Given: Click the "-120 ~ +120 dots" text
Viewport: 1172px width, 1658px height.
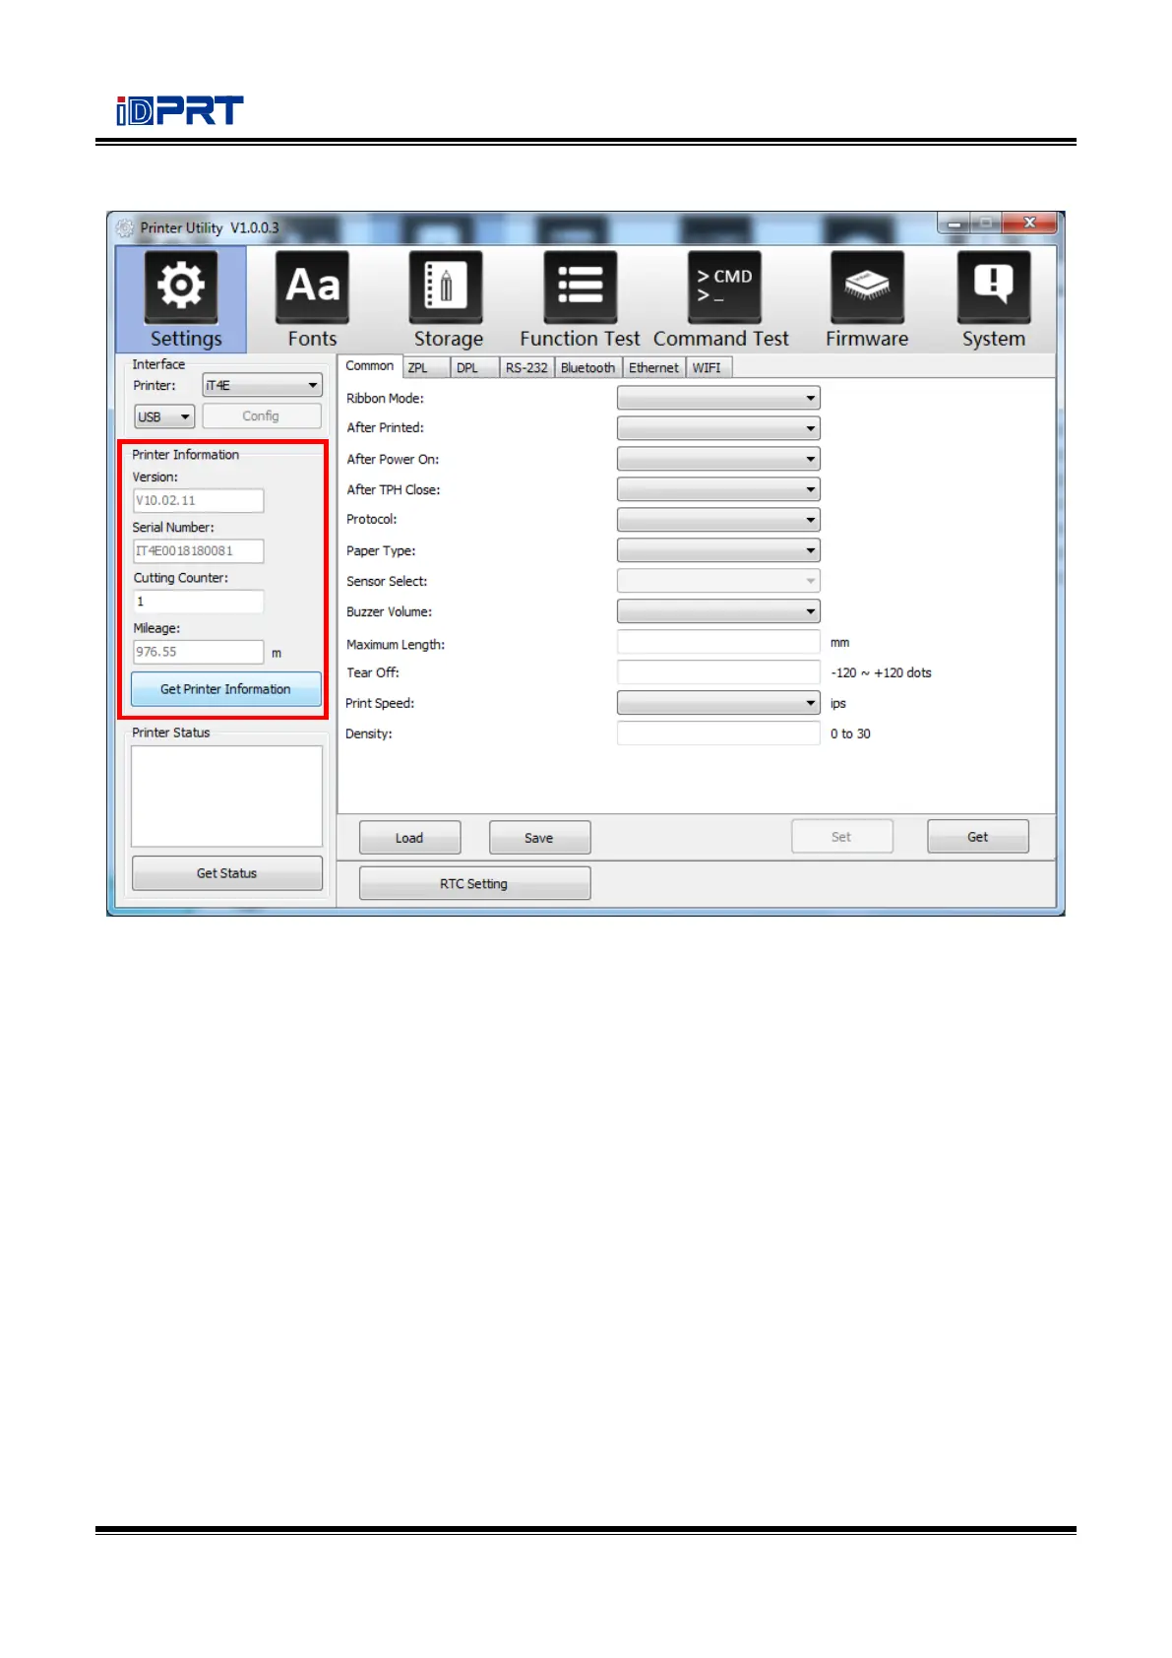Looking at the screenshot, I should pyautogui.click(x=881, y=672).
